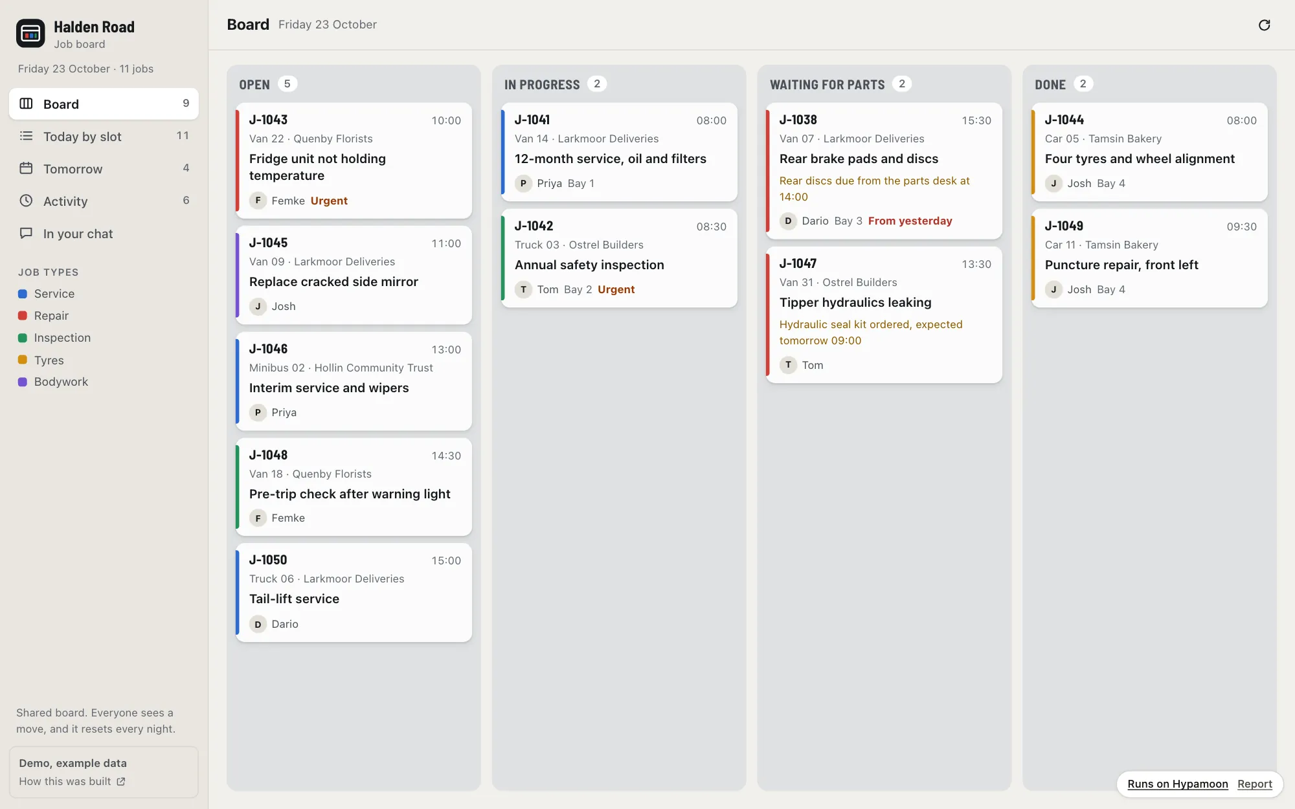The width and height of the screenshot is (1295, 809).
Task: Click the Halden Road app logo icon
Action: (30, 34)
